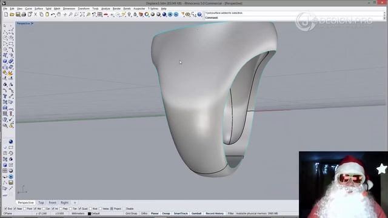Toggle the End osnap checkbox
Viewport: 388px width, 218px height.
pyautogui.click(x=5, y=209)
